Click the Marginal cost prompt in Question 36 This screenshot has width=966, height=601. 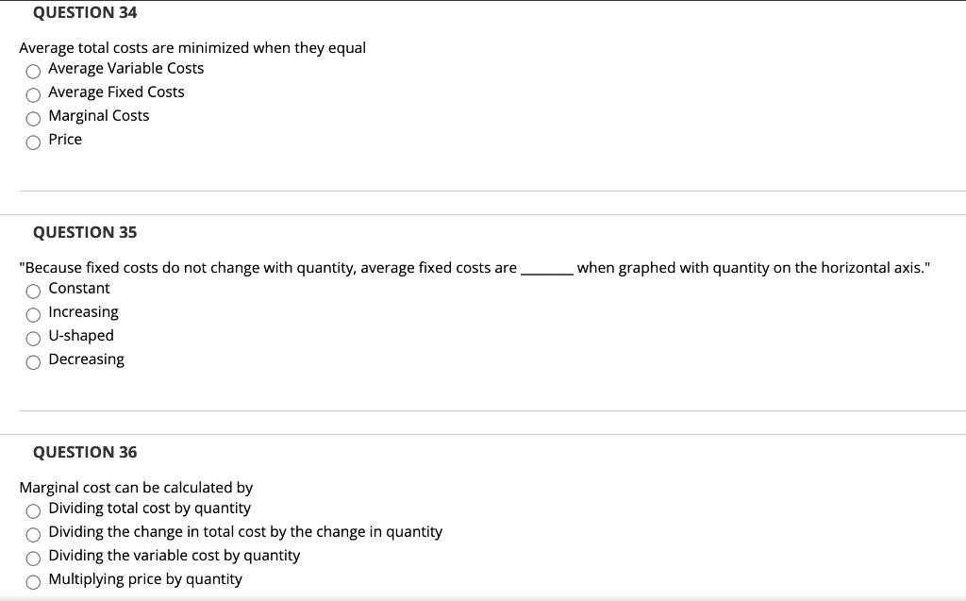click(136, 487)
